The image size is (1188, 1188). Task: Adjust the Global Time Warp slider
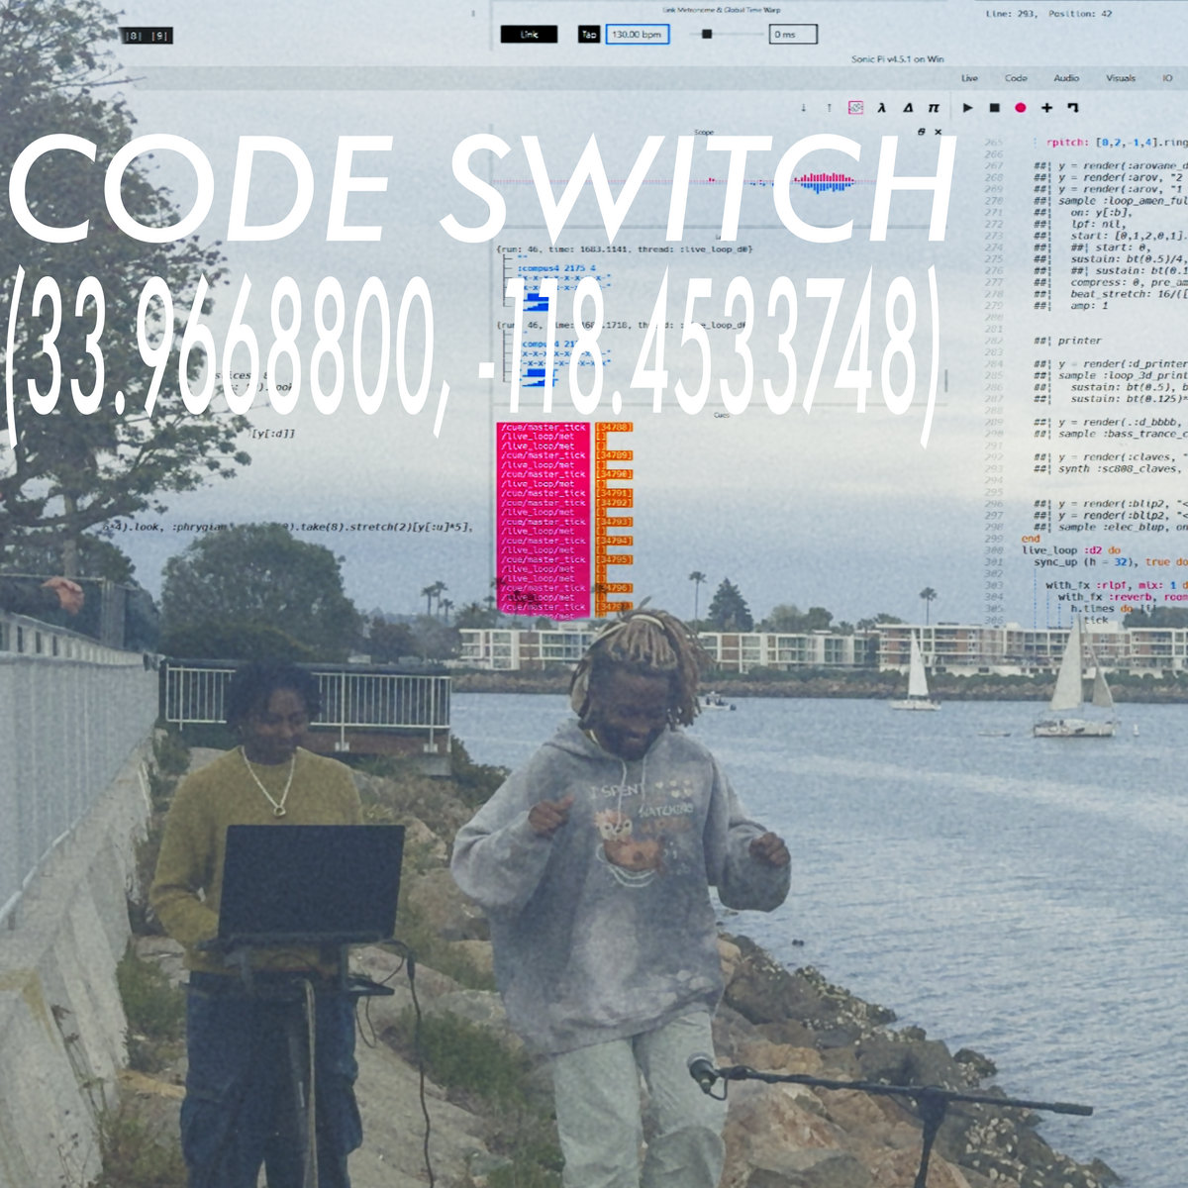point(707,35)
